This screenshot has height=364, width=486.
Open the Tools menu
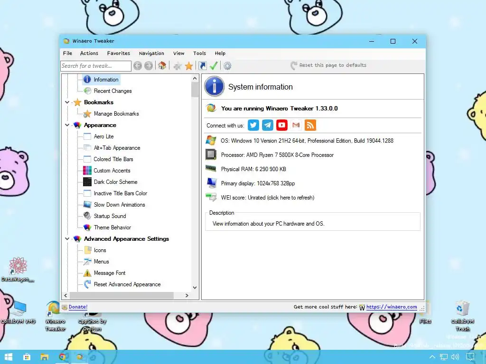[199, 53]
